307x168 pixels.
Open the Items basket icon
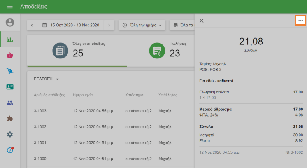coord(10,55)
